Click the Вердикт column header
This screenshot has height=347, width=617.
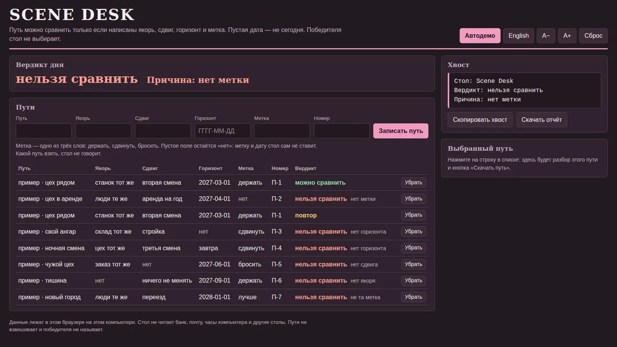(305, 169)
